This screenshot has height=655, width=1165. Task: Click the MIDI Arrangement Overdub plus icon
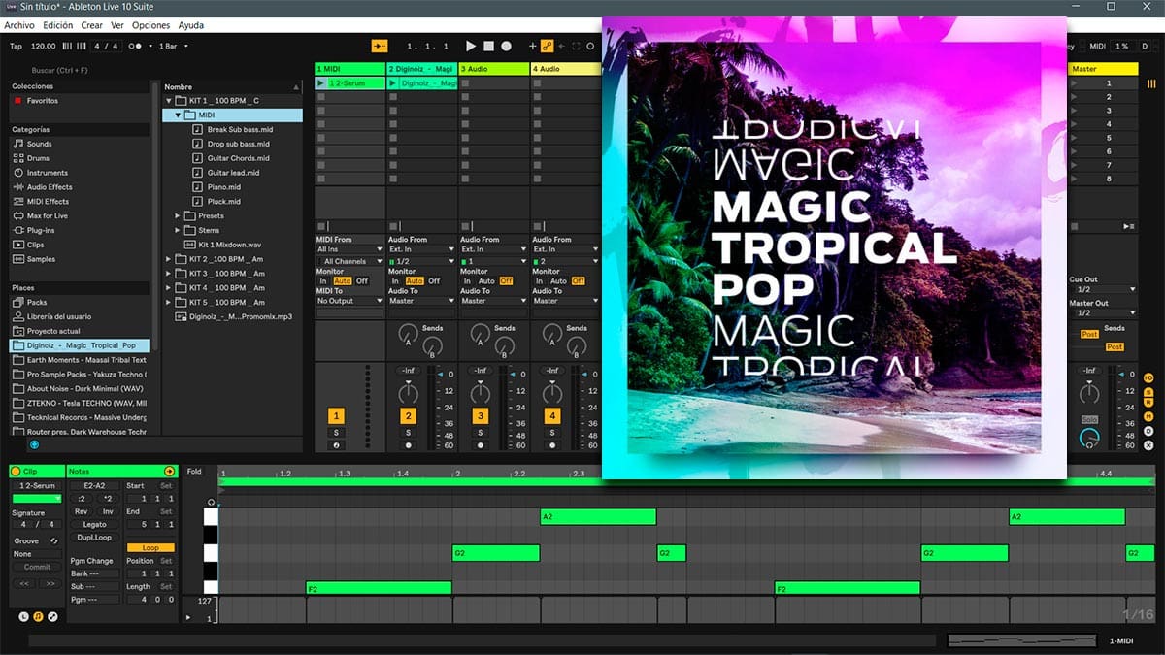point(532,46)
